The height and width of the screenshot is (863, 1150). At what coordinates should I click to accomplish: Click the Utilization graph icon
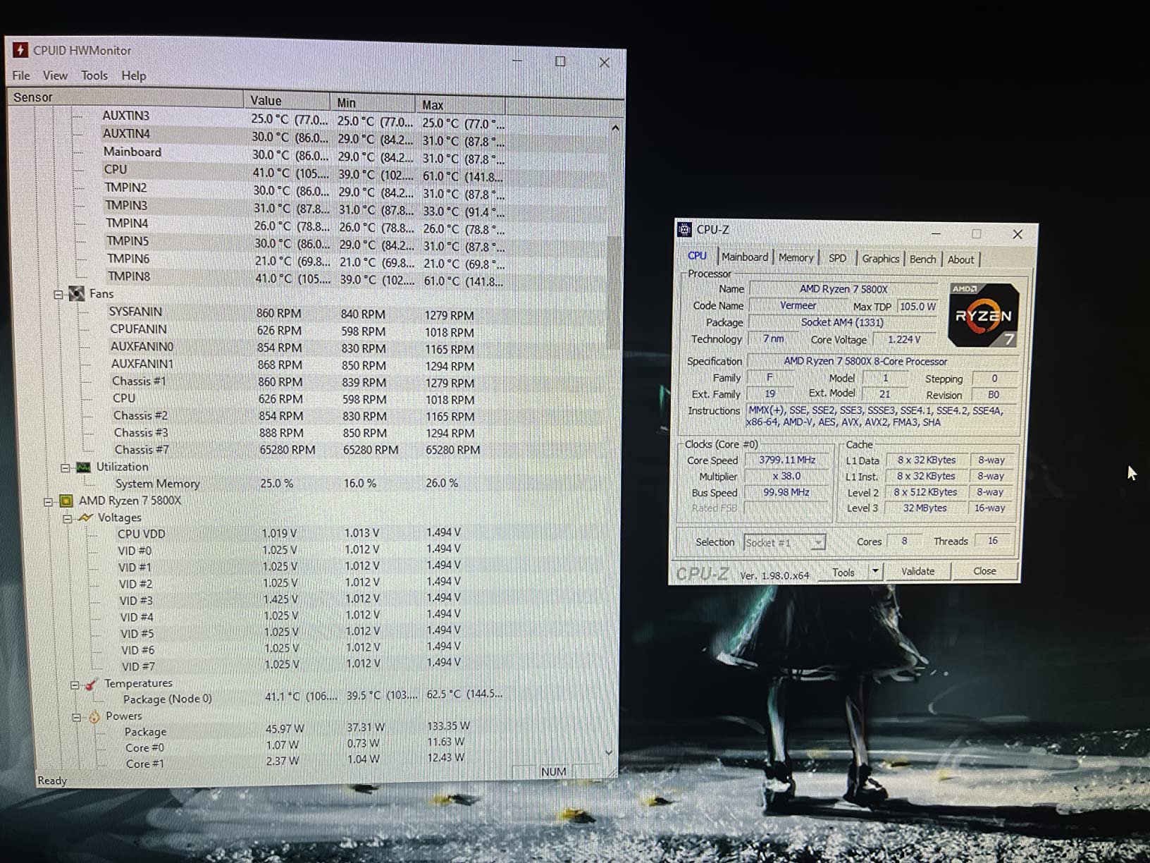(83, 467)
